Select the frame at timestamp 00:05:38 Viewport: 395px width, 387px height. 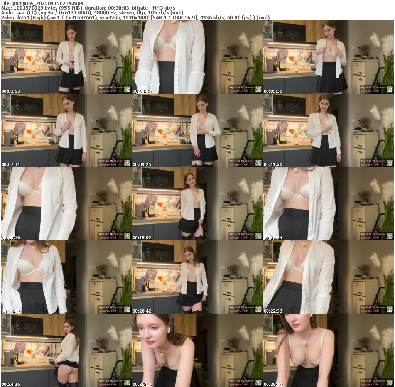[329, 57]
